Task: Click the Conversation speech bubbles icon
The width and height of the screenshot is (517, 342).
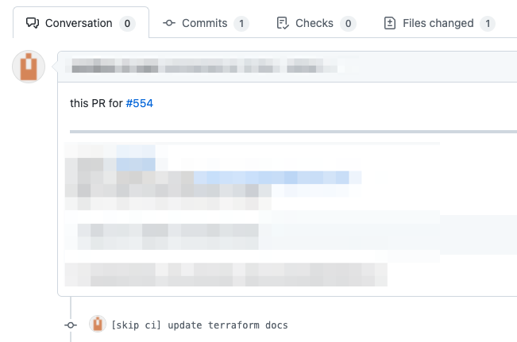Action: [x=33, y=23]
